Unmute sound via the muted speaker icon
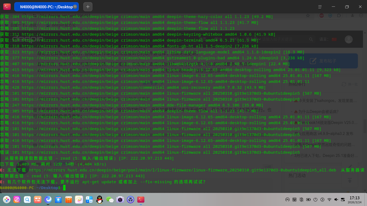Image resolution: width=367 pixels, height=206 pixels. pos(336,200)
